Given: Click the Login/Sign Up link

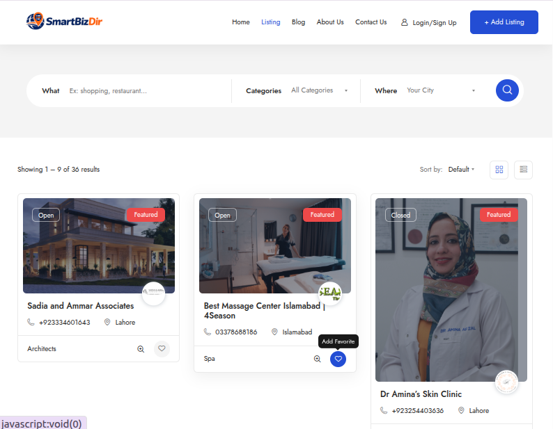Looking at the screenshot, I should tap(435, 22).
